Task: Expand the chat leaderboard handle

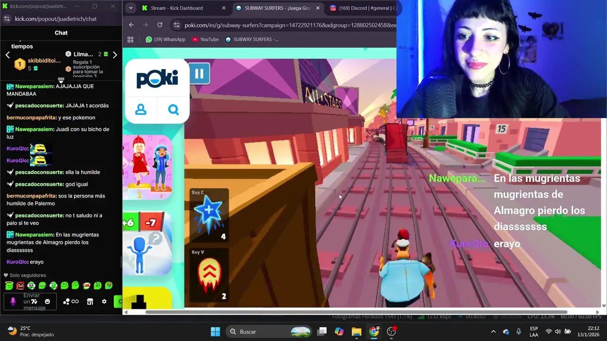Action: tap(61, 80)
